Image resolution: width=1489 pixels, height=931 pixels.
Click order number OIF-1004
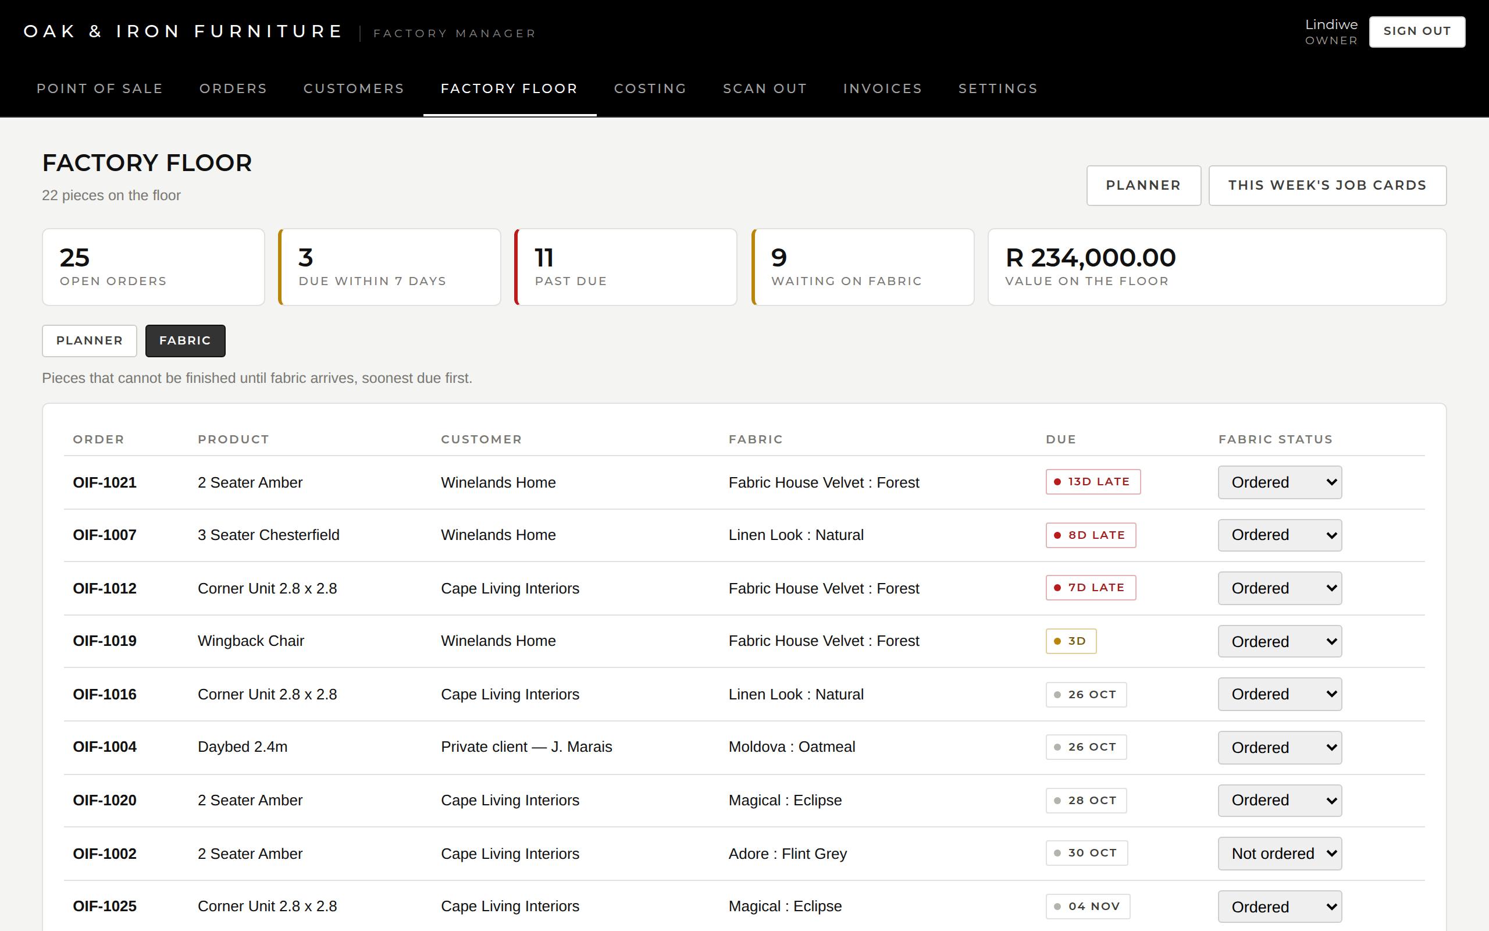[105, 747]
